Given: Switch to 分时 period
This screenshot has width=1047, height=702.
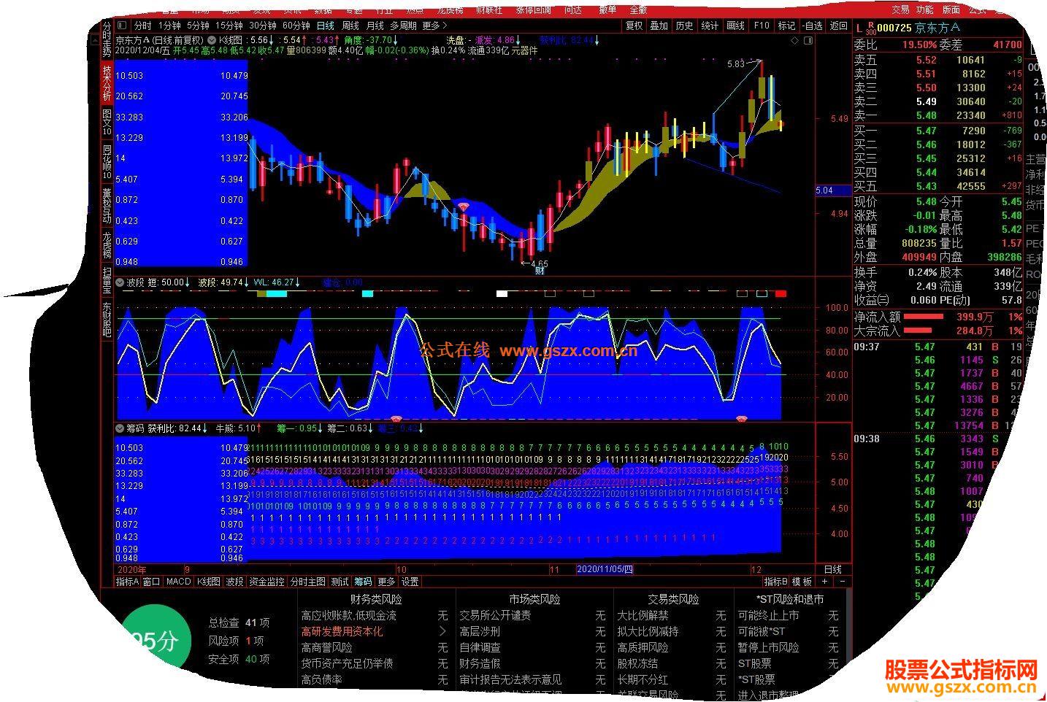Looking at the screenshot, I should point(143,26).
